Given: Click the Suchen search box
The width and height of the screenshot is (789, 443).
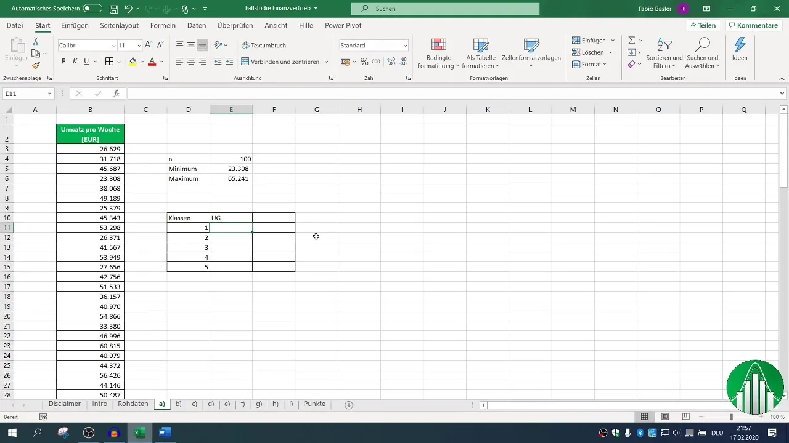Looking at the screenshot, I should coord(445,9).
